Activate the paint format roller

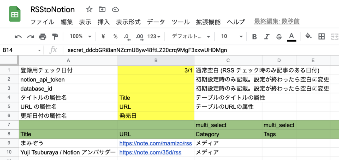coord(55,37)
